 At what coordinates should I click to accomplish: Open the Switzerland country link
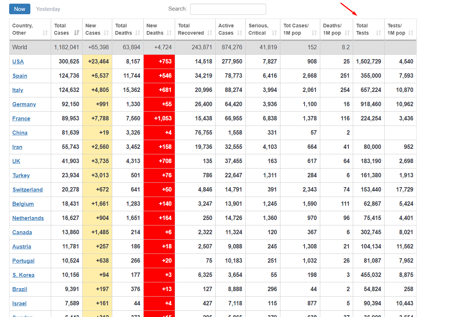(x=27, y=189)
